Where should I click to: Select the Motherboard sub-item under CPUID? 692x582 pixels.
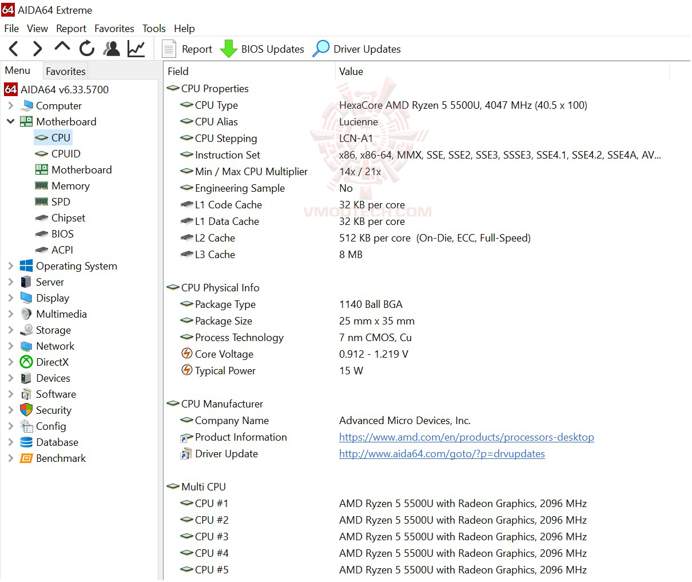click(x=73, y=169)
